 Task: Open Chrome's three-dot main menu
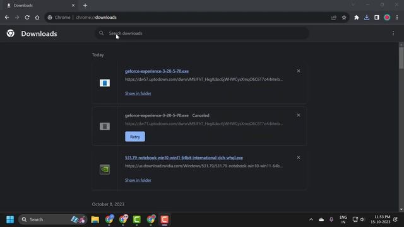(397, 18)
